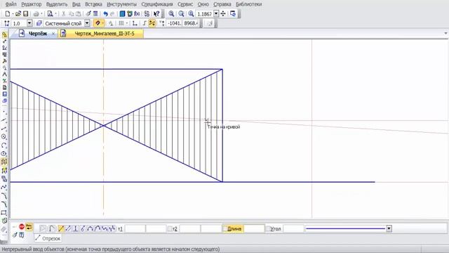449x253 pixels.
Task: Click the Pan view (four arrows) icon
Action: [x=223, y=13]
